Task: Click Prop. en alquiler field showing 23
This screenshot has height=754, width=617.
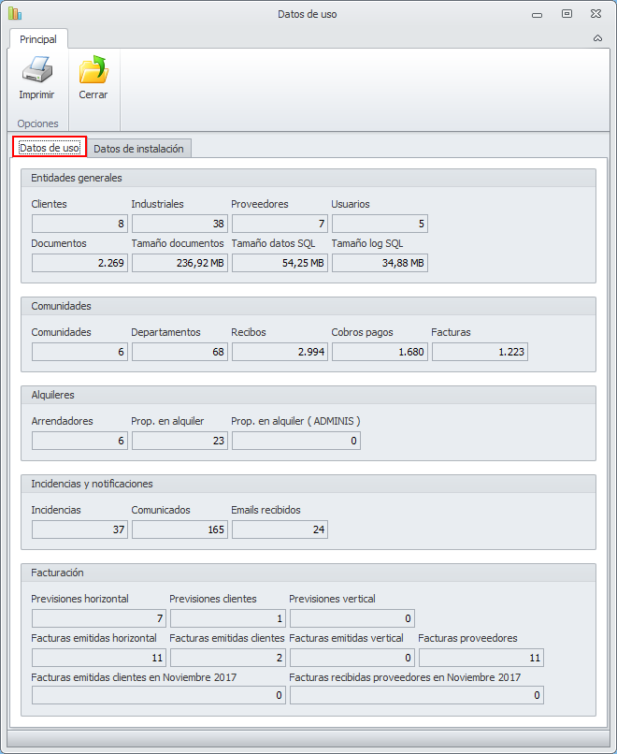Action: pos(179,441)
